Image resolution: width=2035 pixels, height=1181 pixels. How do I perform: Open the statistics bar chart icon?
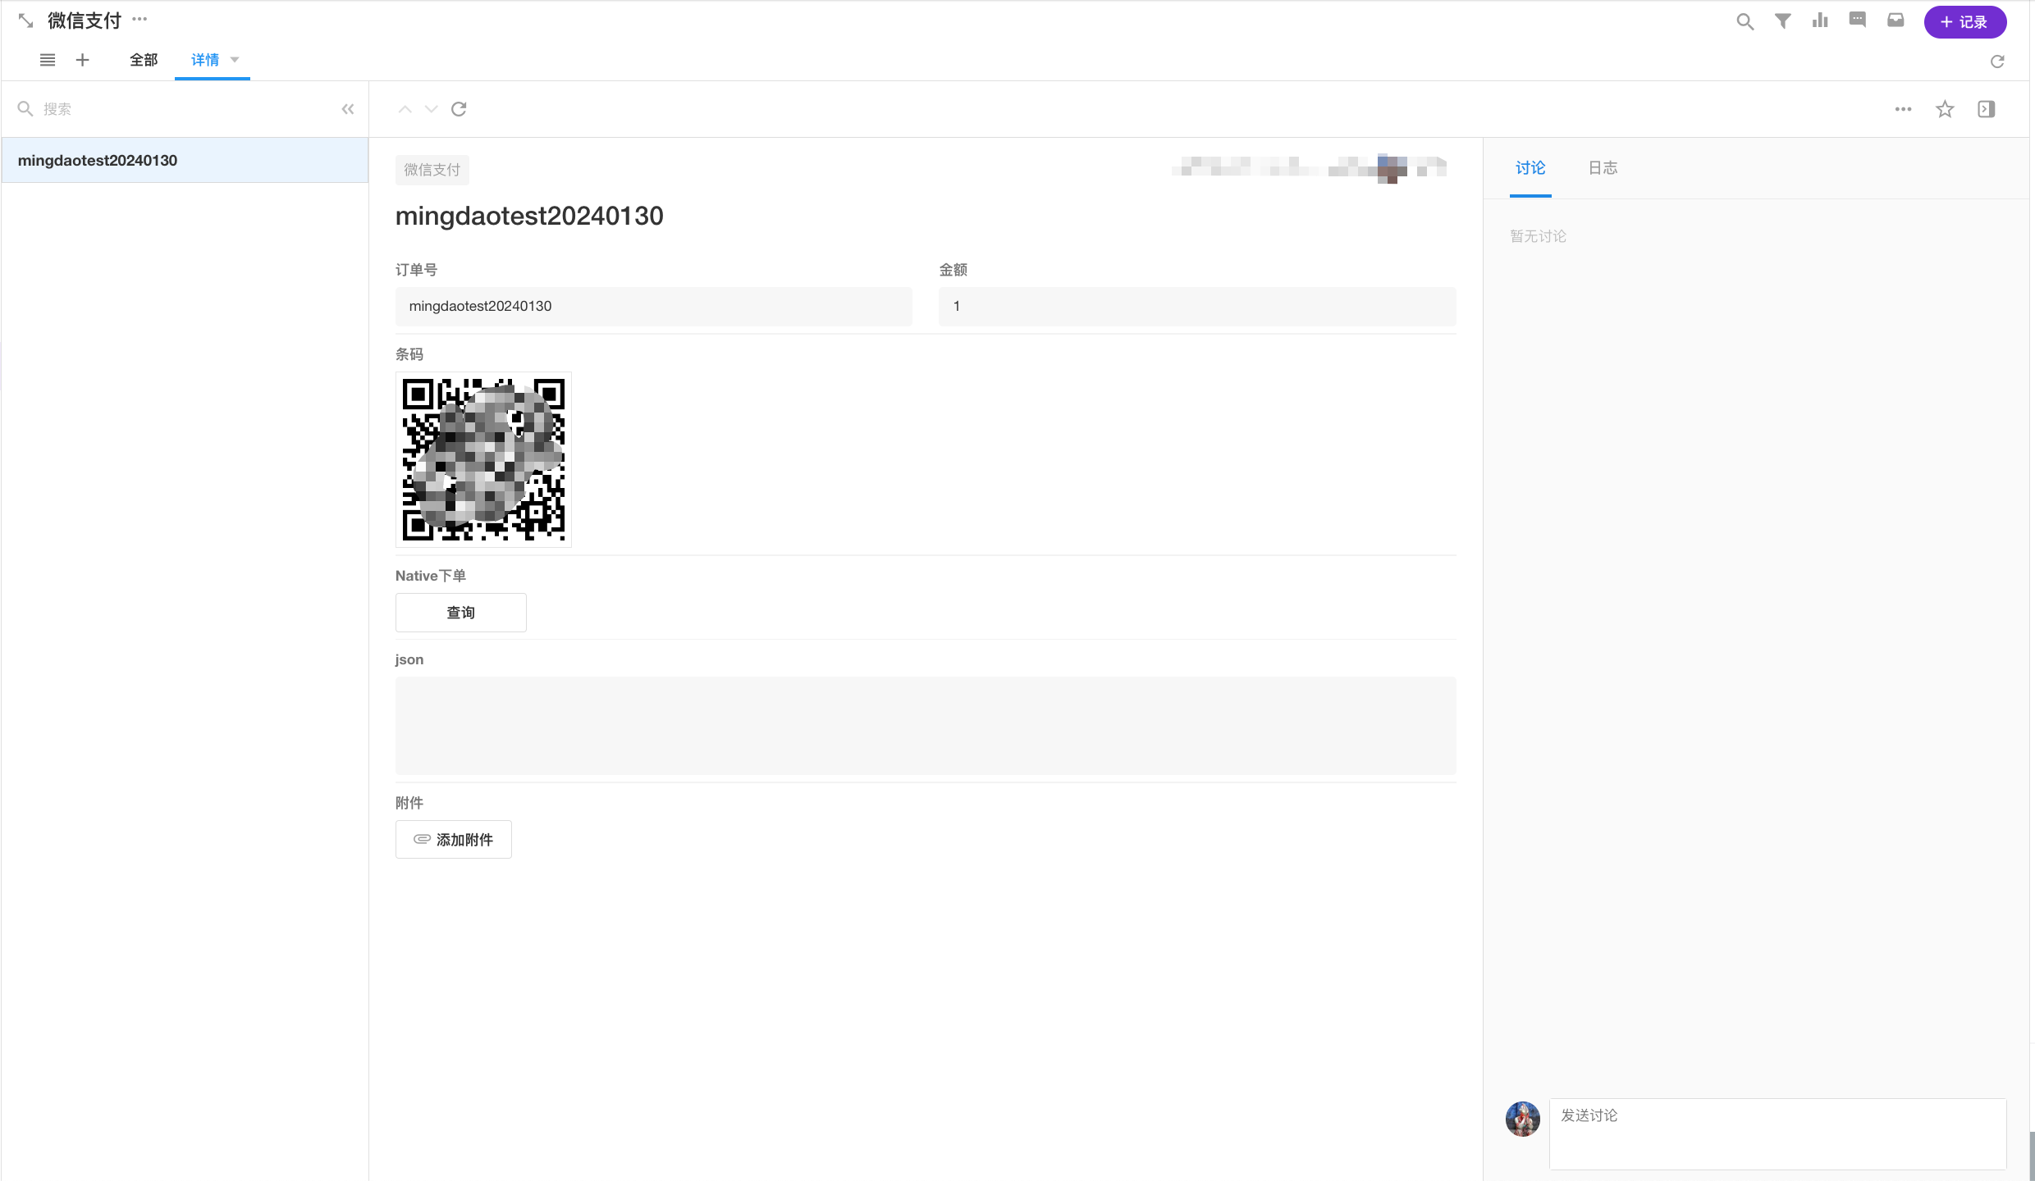pos(1820,21)
